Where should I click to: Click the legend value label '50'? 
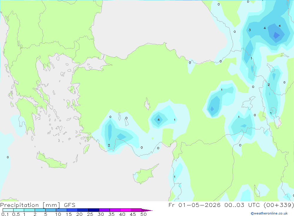[143, 214]
